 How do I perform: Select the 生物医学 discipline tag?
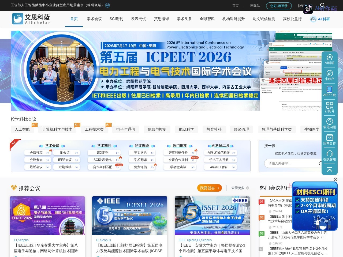coord(312,130)
